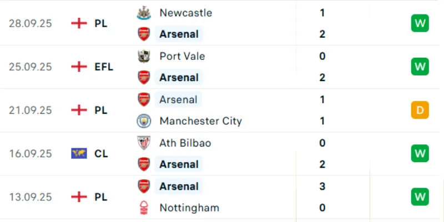
Task: Open the Nottingham team link
Action: (189, 208)
